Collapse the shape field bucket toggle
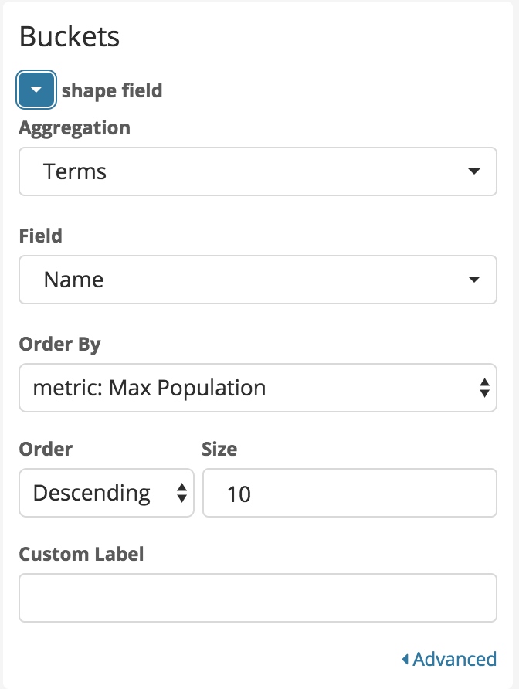The image size is (519, 689). (x=36, y=90)
